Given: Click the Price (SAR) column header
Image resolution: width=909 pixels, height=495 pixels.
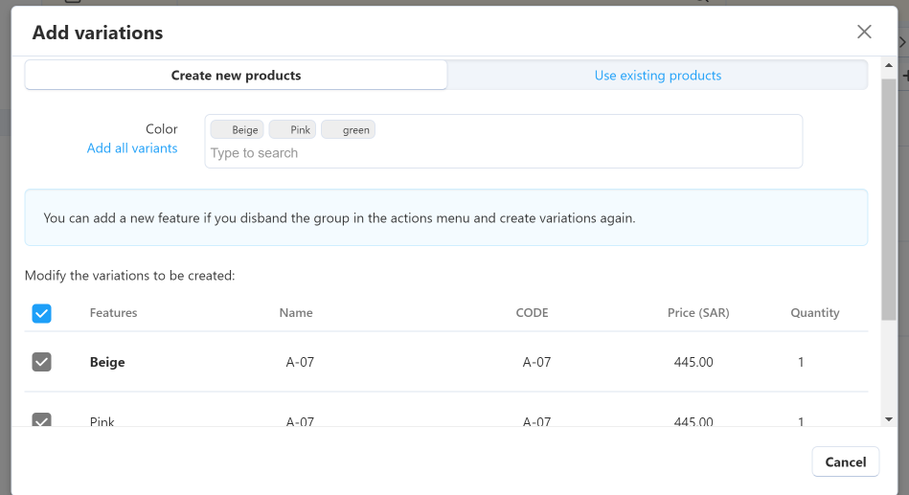Looking at the screenshot, I should [x=698, y=313].
